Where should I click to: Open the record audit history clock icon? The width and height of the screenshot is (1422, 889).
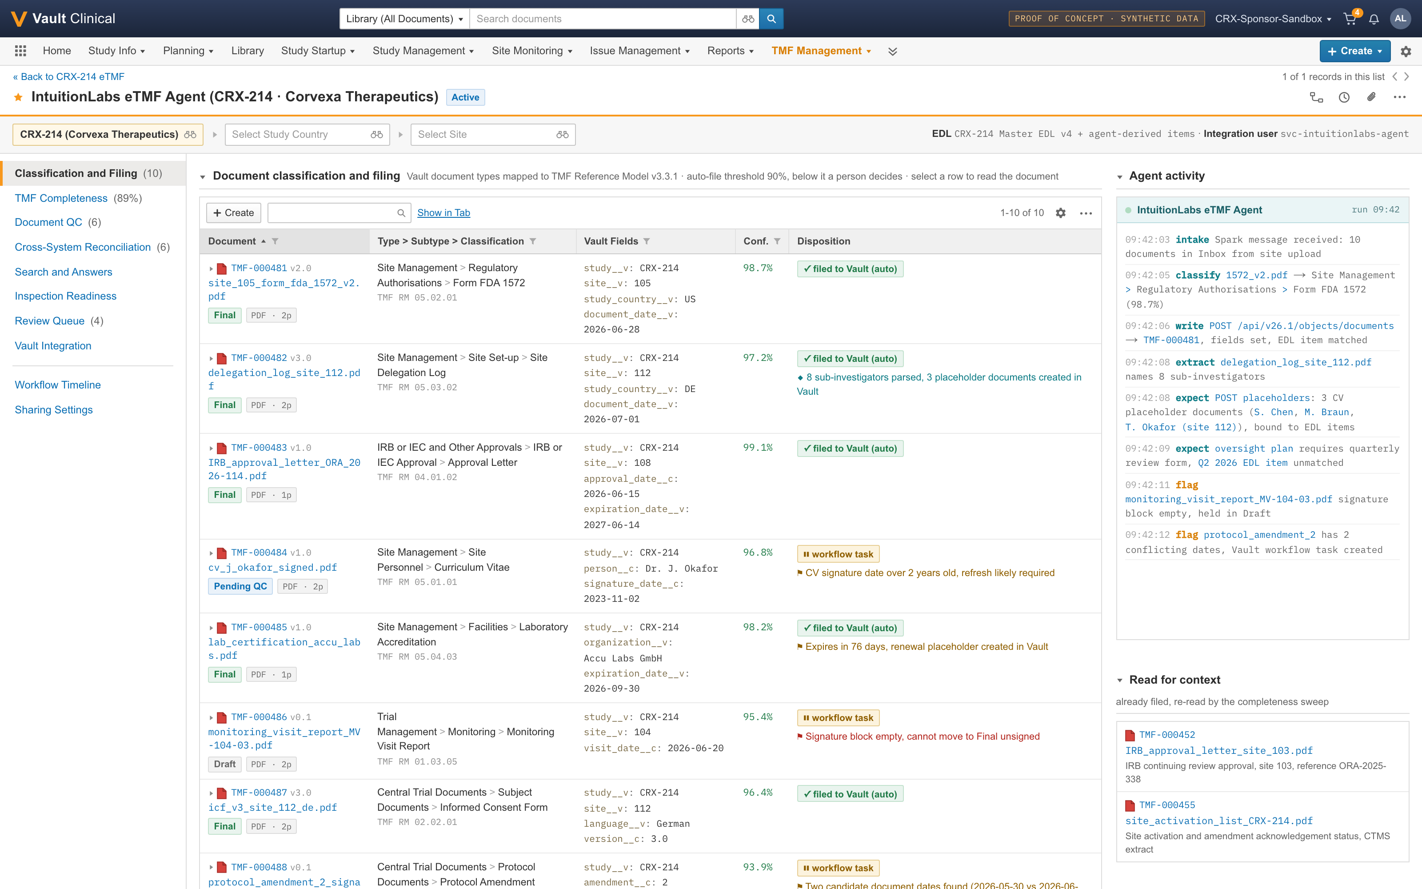1344,98
